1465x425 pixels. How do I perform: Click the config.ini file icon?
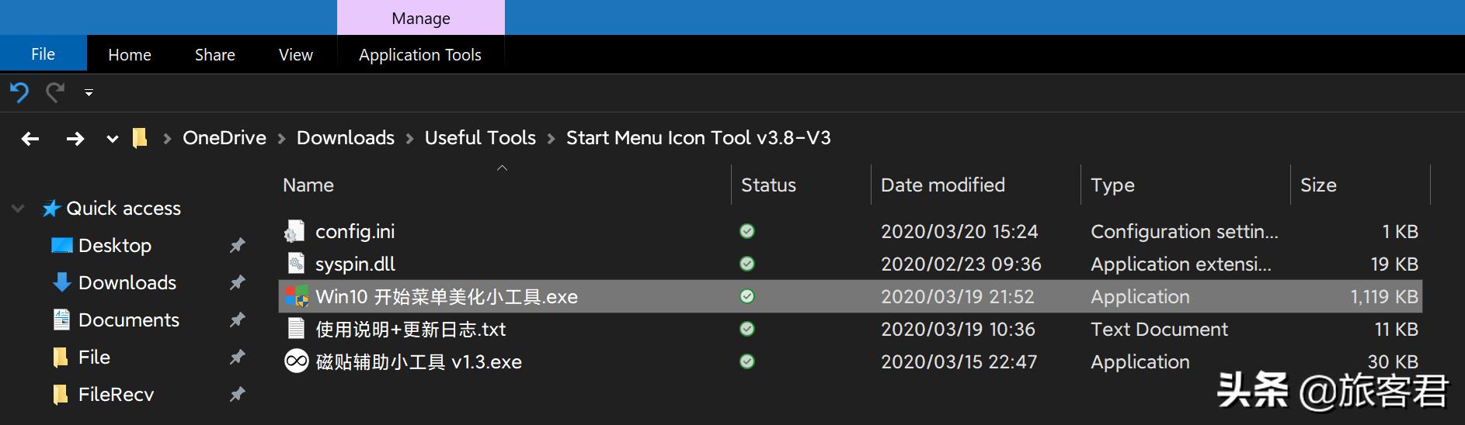coord(295,231)
